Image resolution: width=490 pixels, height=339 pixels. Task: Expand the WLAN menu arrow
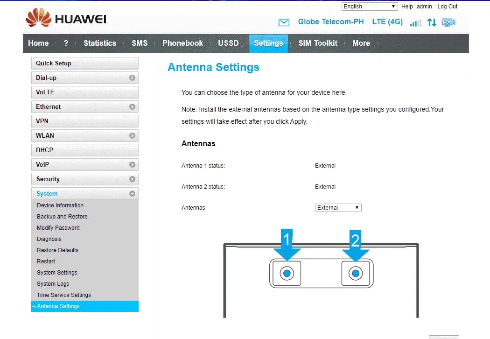click(x=132, y=136)
